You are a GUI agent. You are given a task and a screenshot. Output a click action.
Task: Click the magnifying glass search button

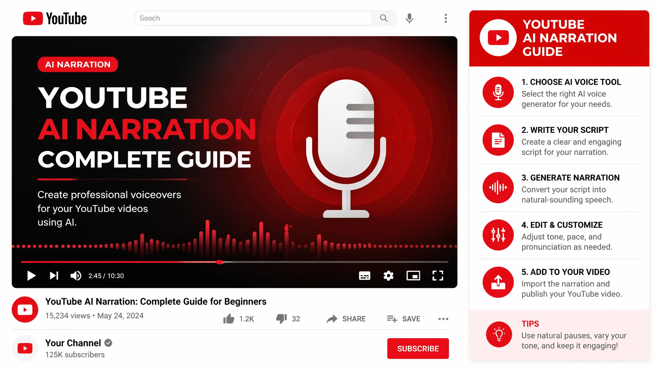(384, 18)
